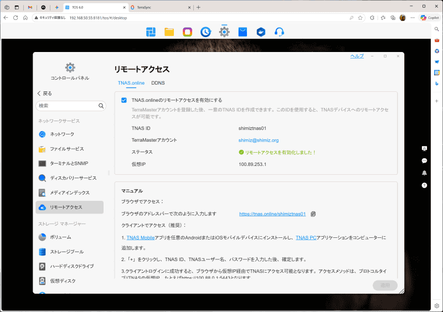Click the TNAS ID value shimiztnas01

tap(253, 128)
